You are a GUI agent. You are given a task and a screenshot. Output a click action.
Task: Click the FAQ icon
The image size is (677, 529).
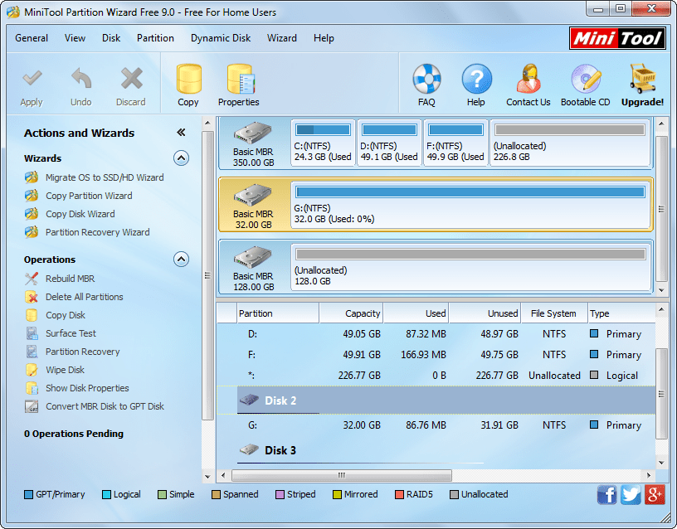point(426,83)
